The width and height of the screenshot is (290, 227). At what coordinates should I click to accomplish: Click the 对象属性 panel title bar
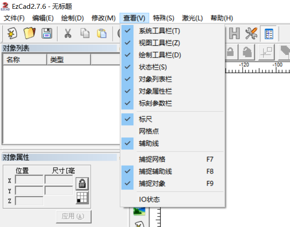(x=59, y=157)
